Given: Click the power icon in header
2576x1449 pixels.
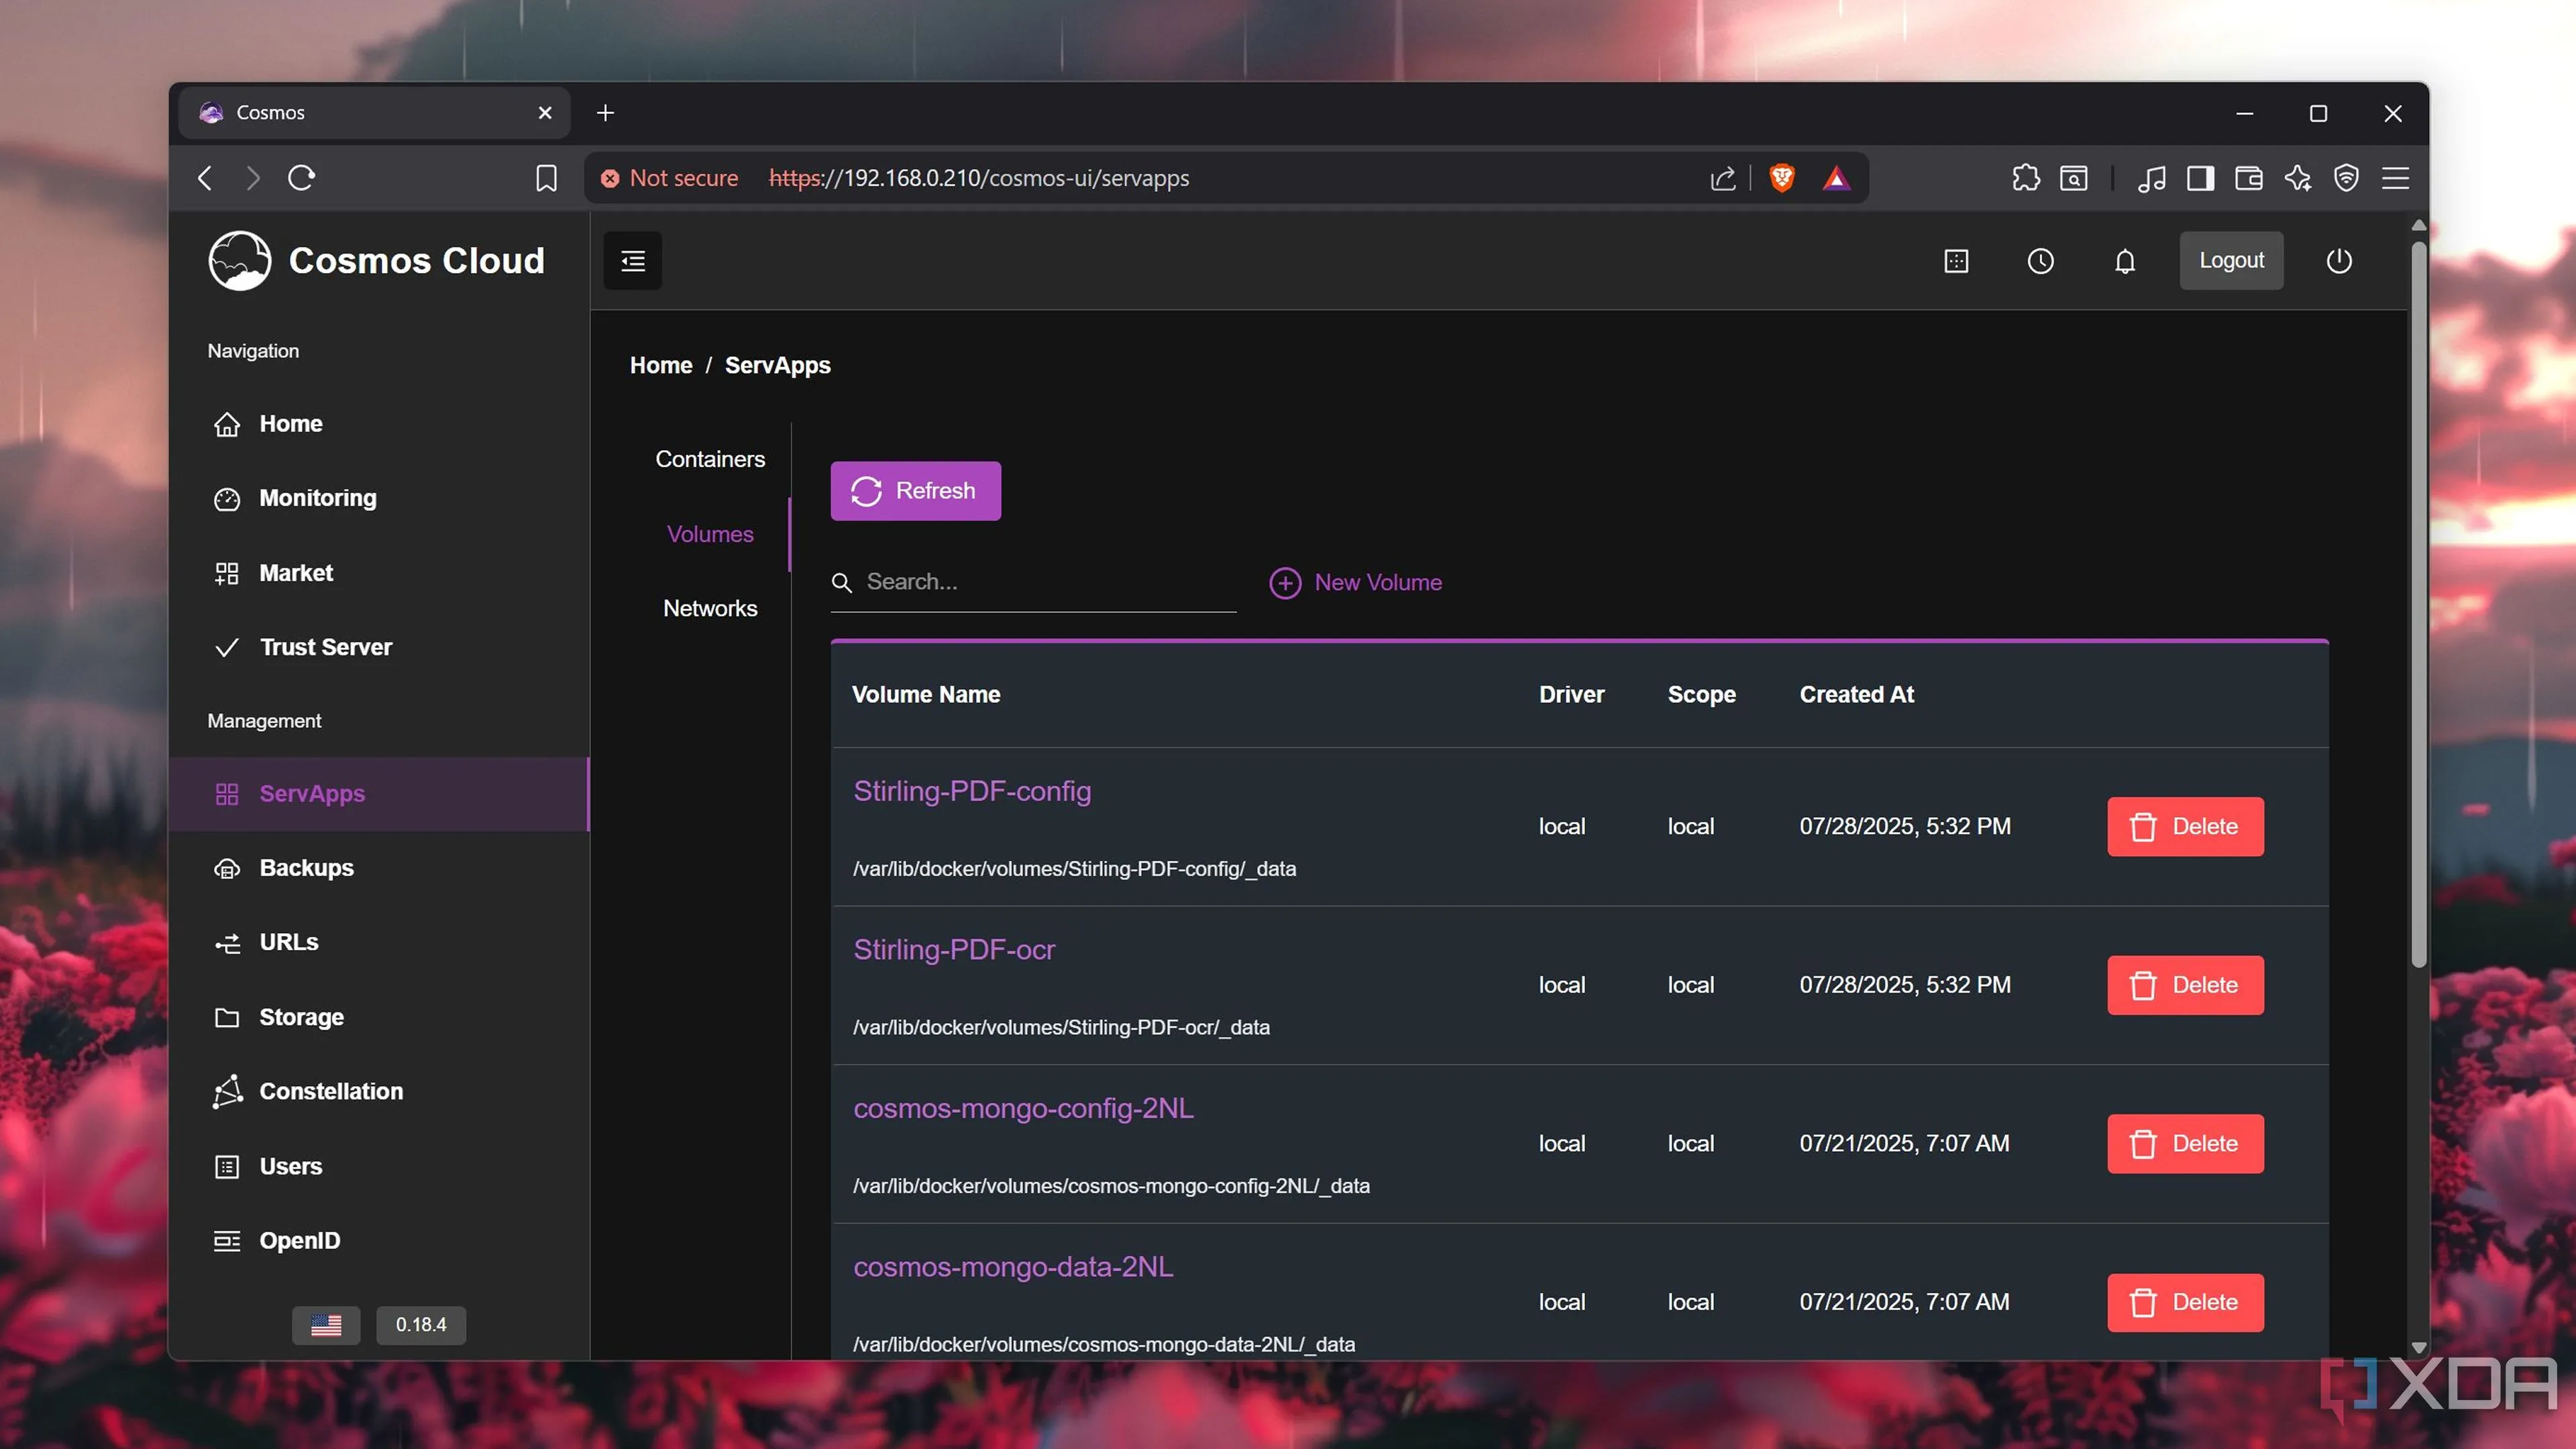Looking at the screenshot, I should [x=2339, y=261].
